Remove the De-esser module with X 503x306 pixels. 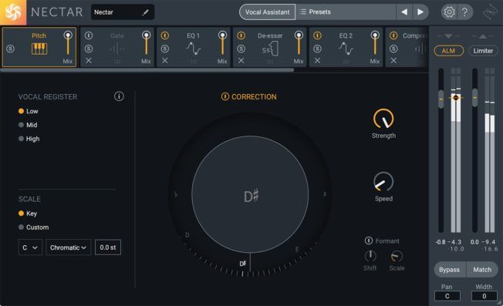[241, 61]
